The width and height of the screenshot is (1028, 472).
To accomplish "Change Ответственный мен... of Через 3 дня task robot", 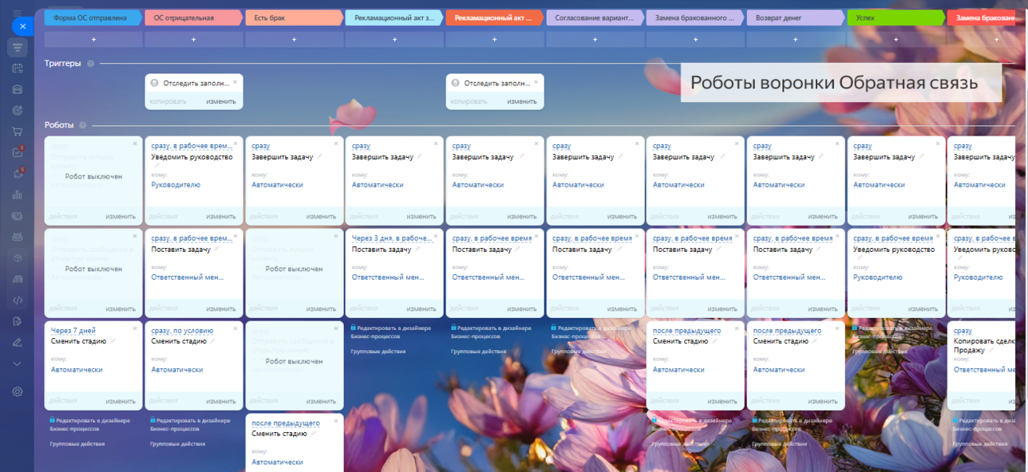I will [388, 277].
